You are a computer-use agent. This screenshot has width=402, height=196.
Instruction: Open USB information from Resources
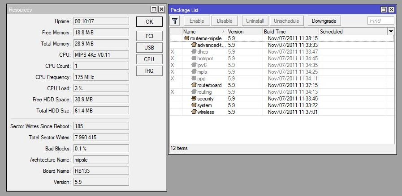[149, 47]
